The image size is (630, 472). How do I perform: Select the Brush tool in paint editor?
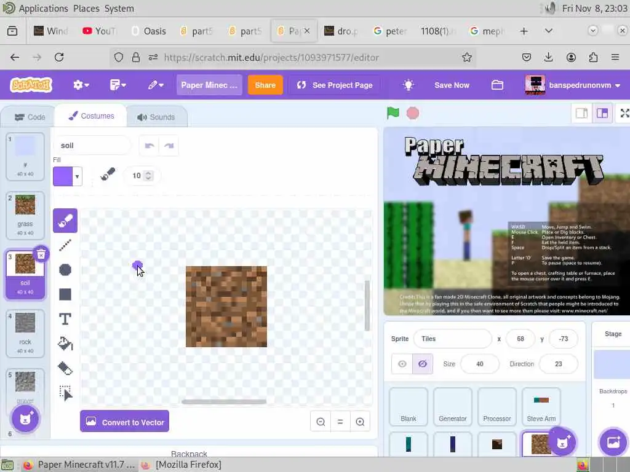65,221
